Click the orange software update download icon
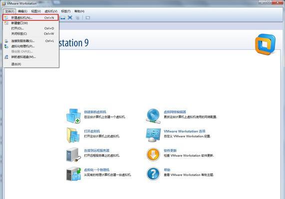Image resolution: width=285 pixels, height=199 pixels. point(153,155)
